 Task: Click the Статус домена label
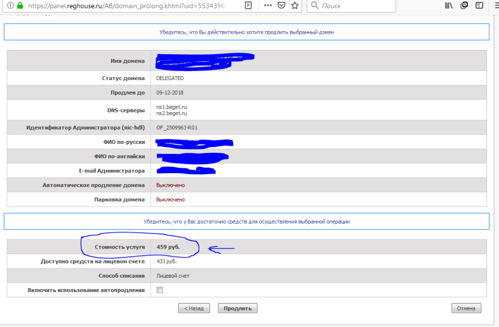tap(123, 79)
